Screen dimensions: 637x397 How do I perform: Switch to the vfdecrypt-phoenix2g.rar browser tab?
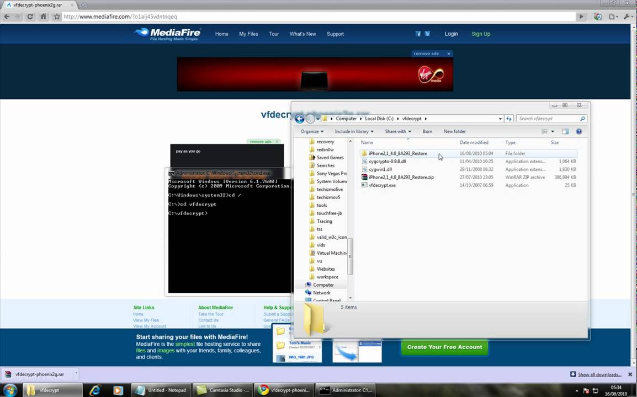click(x=38, y=5)
